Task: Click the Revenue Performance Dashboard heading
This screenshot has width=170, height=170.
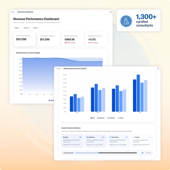Action: coord(36,19)
